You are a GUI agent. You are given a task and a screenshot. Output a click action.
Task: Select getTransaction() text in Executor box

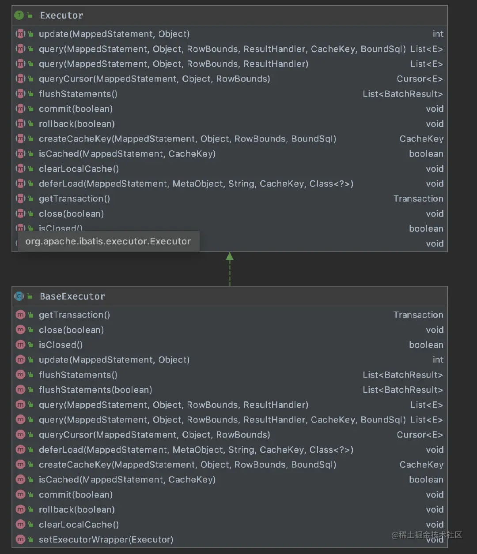point(75,199)
